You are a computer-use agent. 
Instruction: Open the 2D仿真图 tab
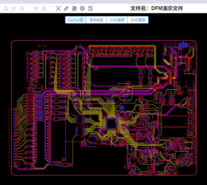(117, 20)
